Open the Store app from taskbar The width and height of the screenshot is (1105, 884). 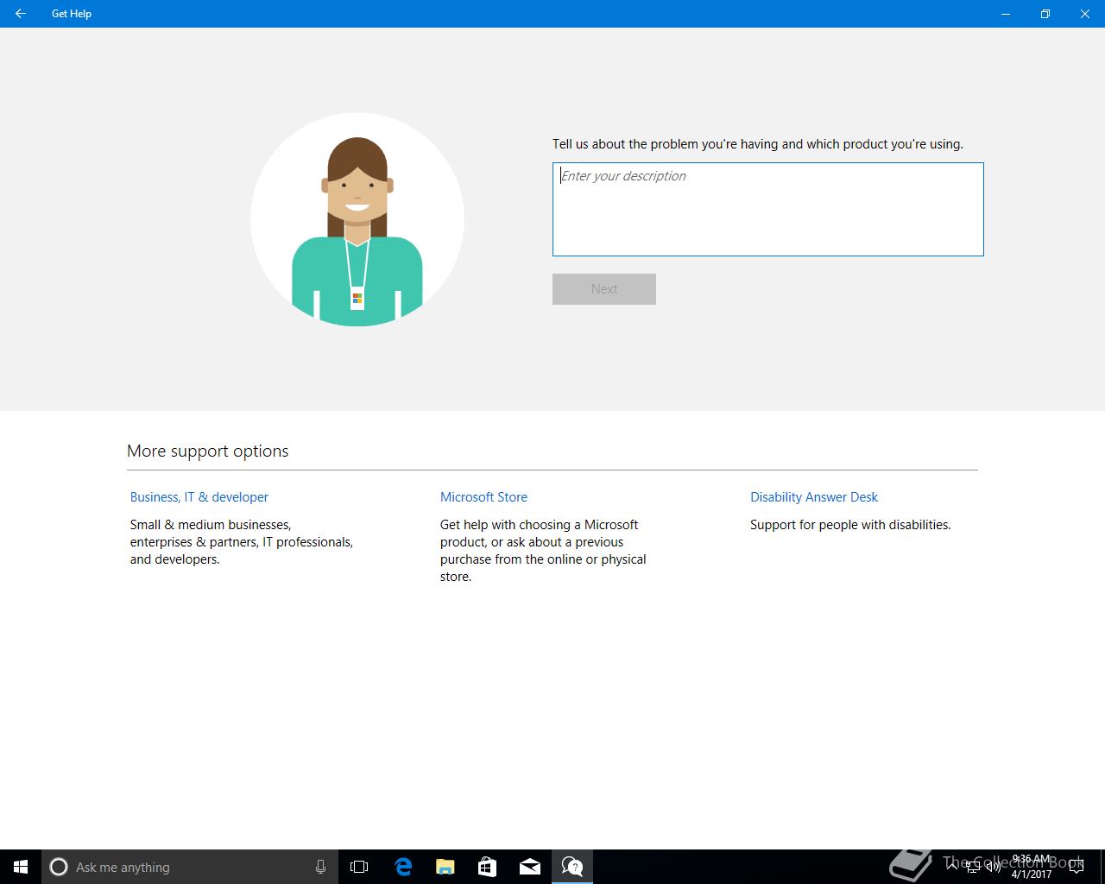487,867
